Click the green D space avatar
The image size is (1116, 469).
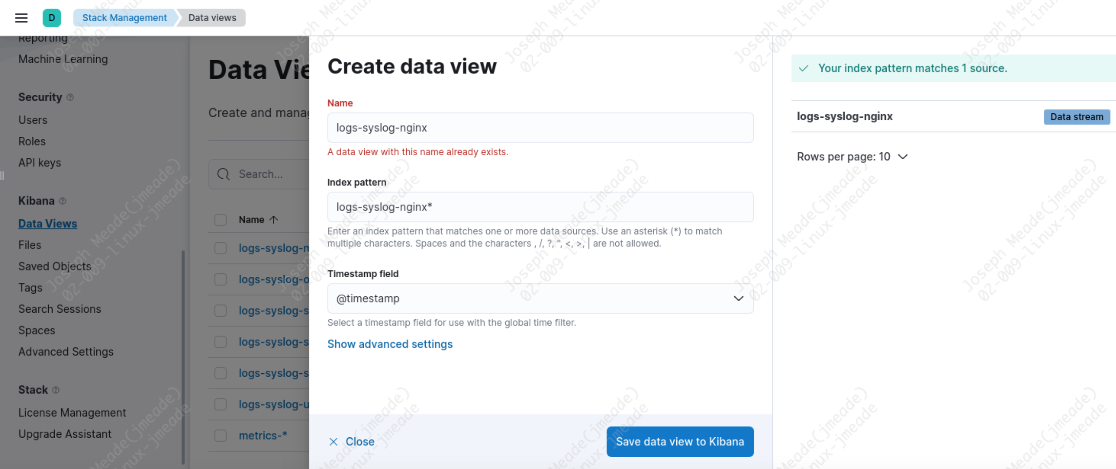click(52, 18)
